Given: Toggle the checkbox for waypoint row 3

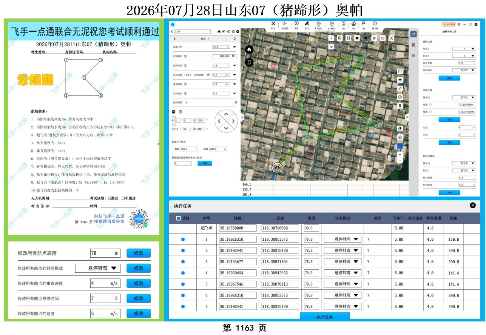Looking at the screenshot, I should [x=183, y=262].
